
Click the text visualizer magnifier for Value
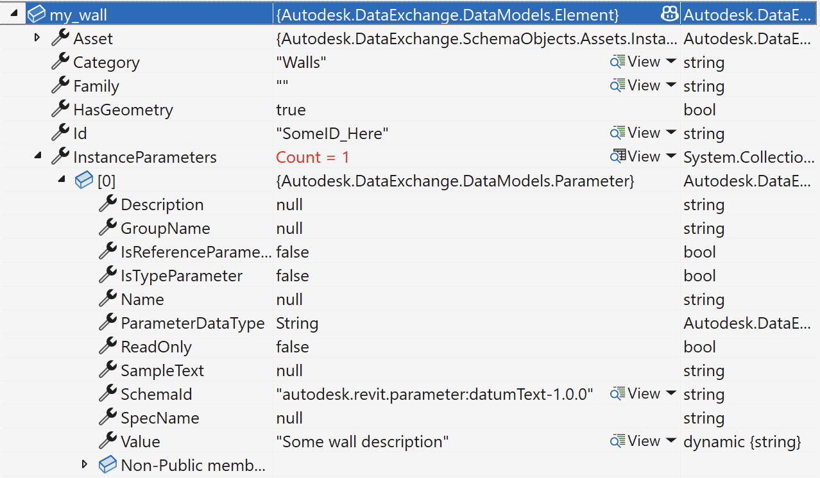617,441
